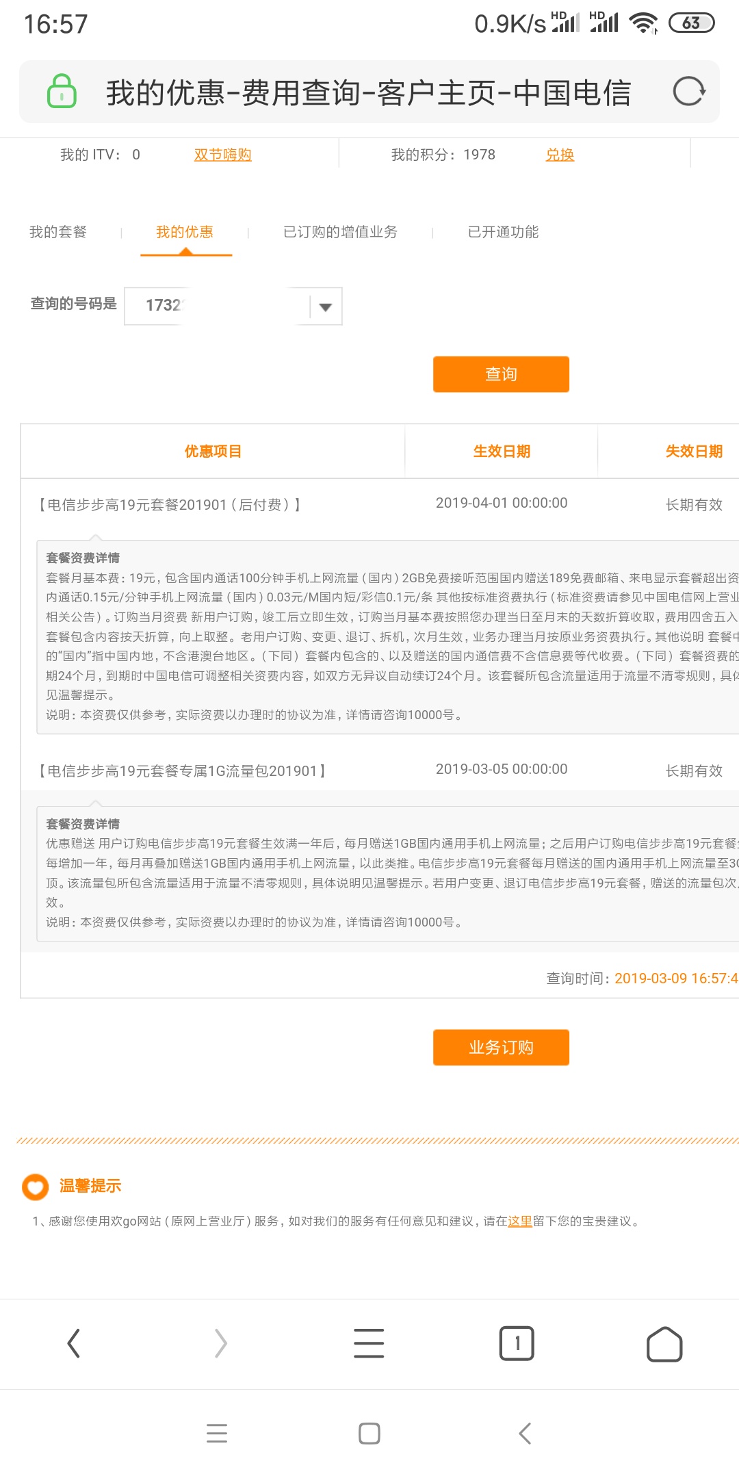Click the date 2019-03-05 00:00:00
Image resolution: width=739 pixels, height=1478 pixels.
502,769
